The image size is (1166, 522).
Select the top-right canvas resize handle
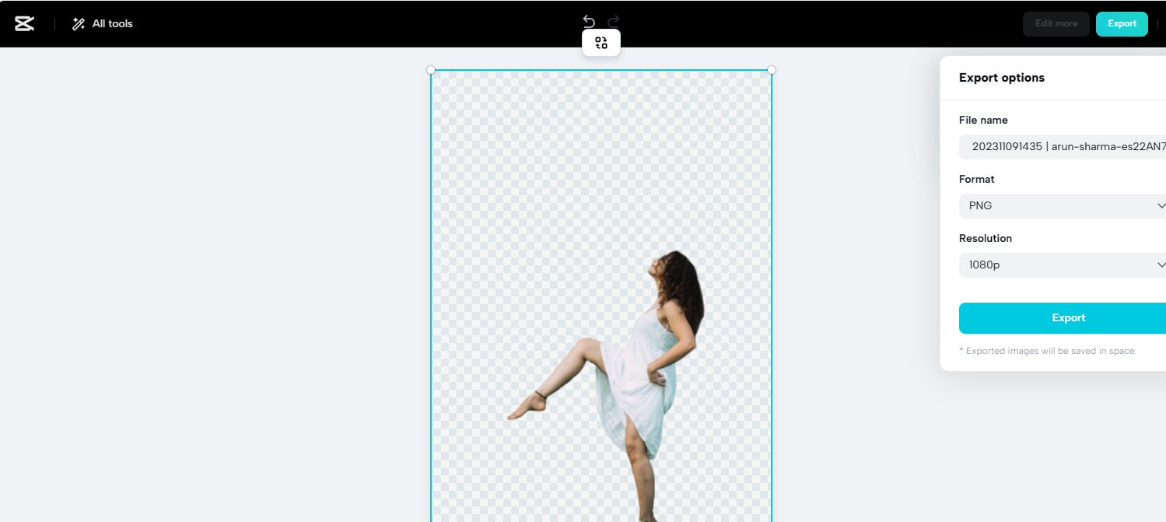click(772, 70)
